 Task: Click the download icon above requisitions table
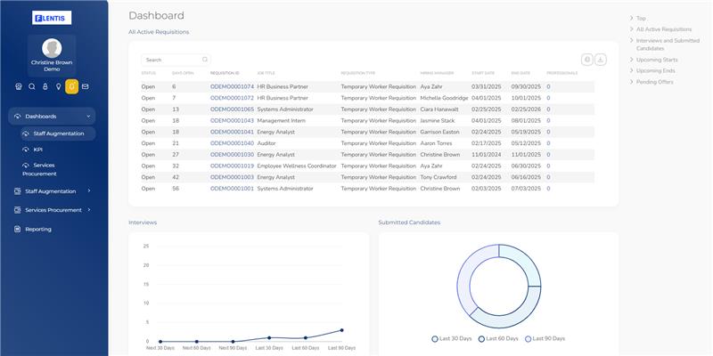tap(601, 60)
